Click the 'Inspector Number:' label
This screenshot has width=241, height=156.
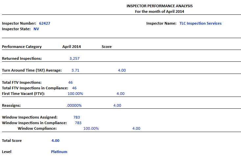coord(19,23)
